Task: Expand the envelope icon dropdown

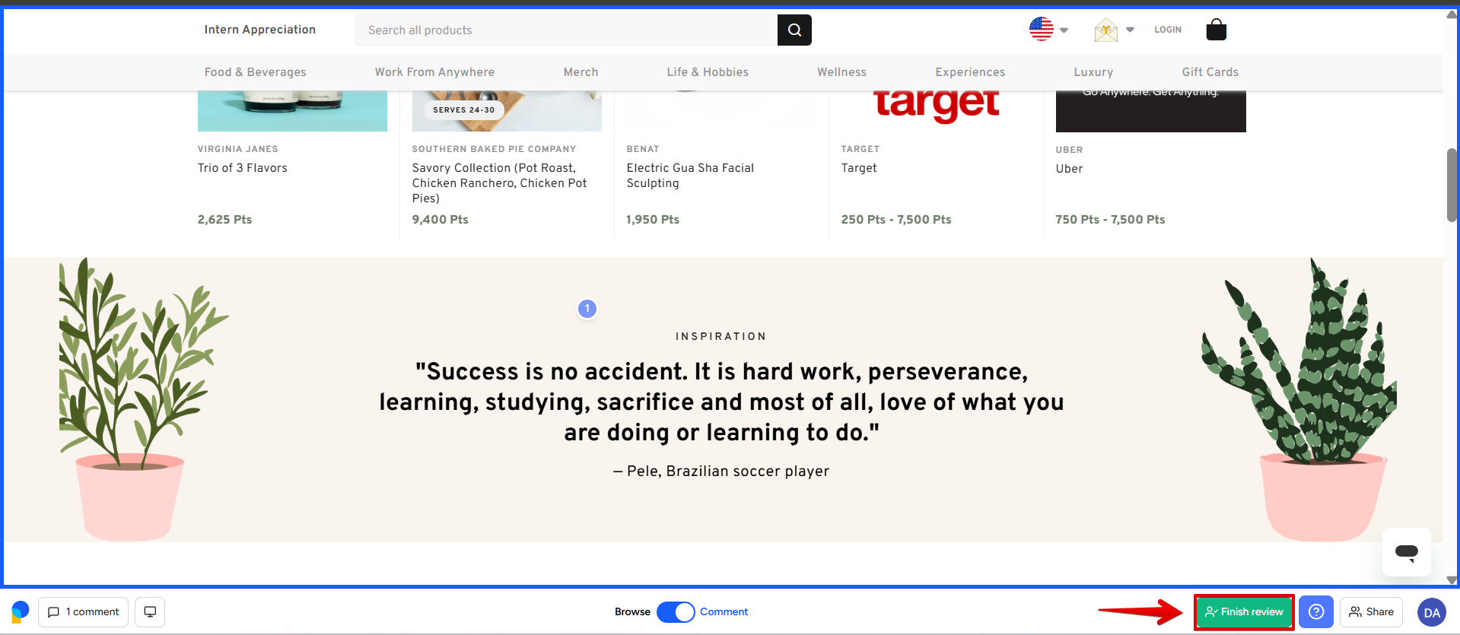Action: [1114, 30]
